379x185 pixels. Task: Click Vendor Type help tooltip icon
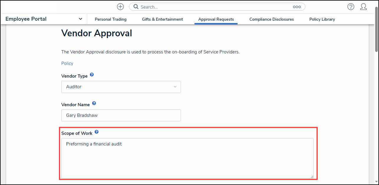[92, 75]
